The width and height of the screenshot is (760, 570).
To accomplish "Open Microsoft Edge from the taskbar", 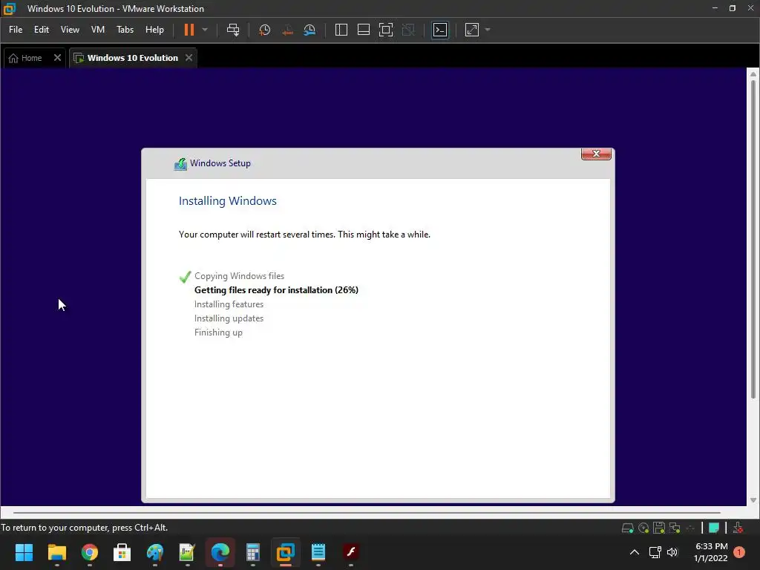I will point(220,552).
